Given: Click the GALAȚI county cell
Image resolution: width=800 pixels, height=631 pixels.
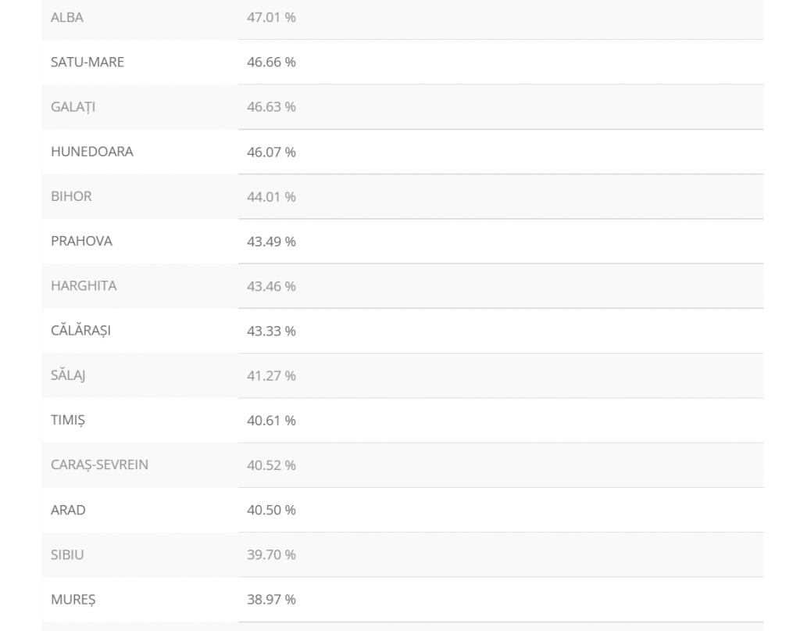Looking at the screenshot, I should 73,107.
